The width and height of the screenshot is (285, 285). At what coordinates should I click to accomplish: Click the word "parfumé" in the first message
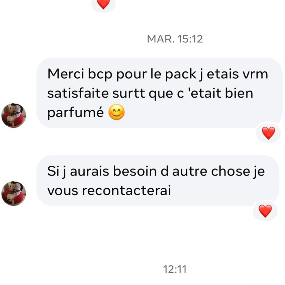[x=76, y=113]
